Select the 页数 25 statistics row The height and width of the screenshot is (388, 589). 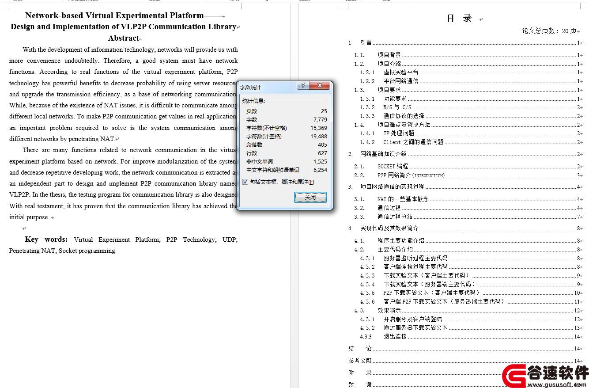pyautogui.click(x=287, y=111)
